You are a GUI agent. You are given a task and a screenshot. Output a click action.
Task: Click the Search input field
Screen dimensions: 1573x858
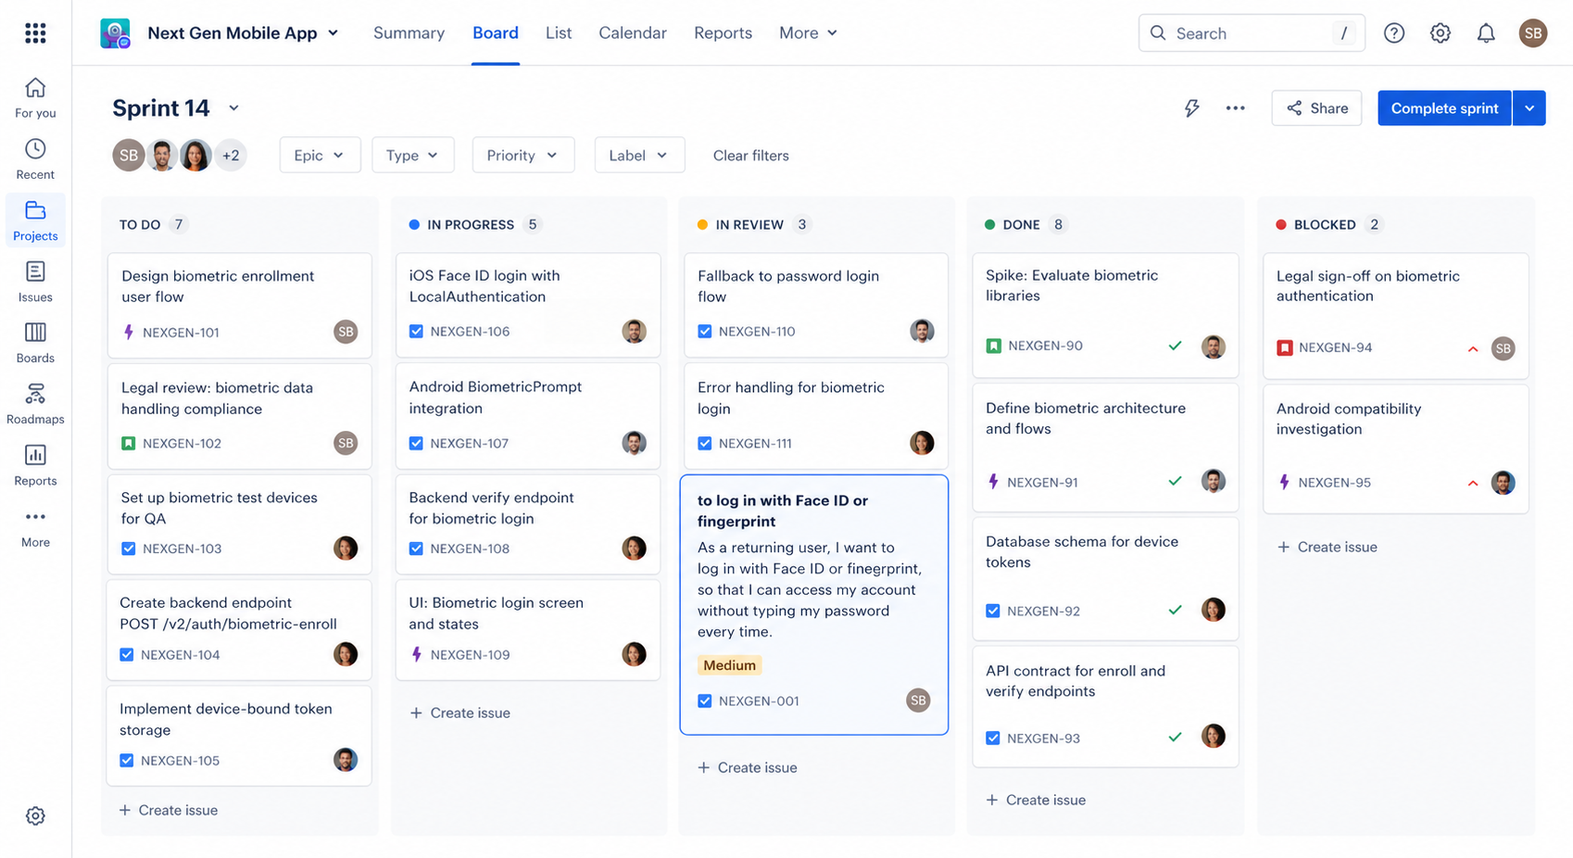tap(1252, 33)
